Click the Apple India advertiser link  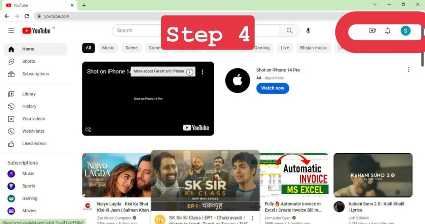[x=274, y=78]
